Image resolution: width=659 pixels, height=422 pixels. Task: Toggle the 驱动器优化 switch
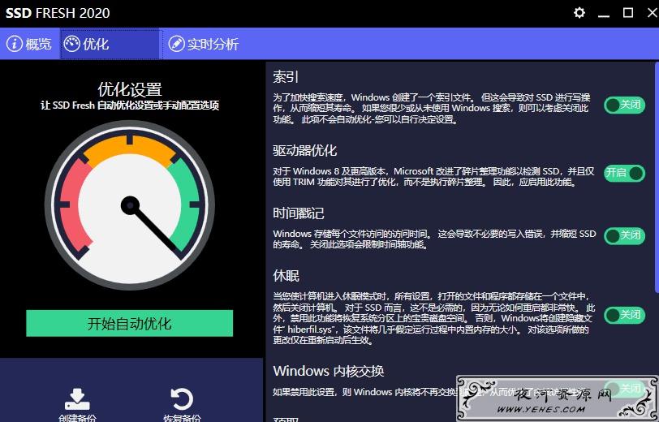[x=624, y=173]
